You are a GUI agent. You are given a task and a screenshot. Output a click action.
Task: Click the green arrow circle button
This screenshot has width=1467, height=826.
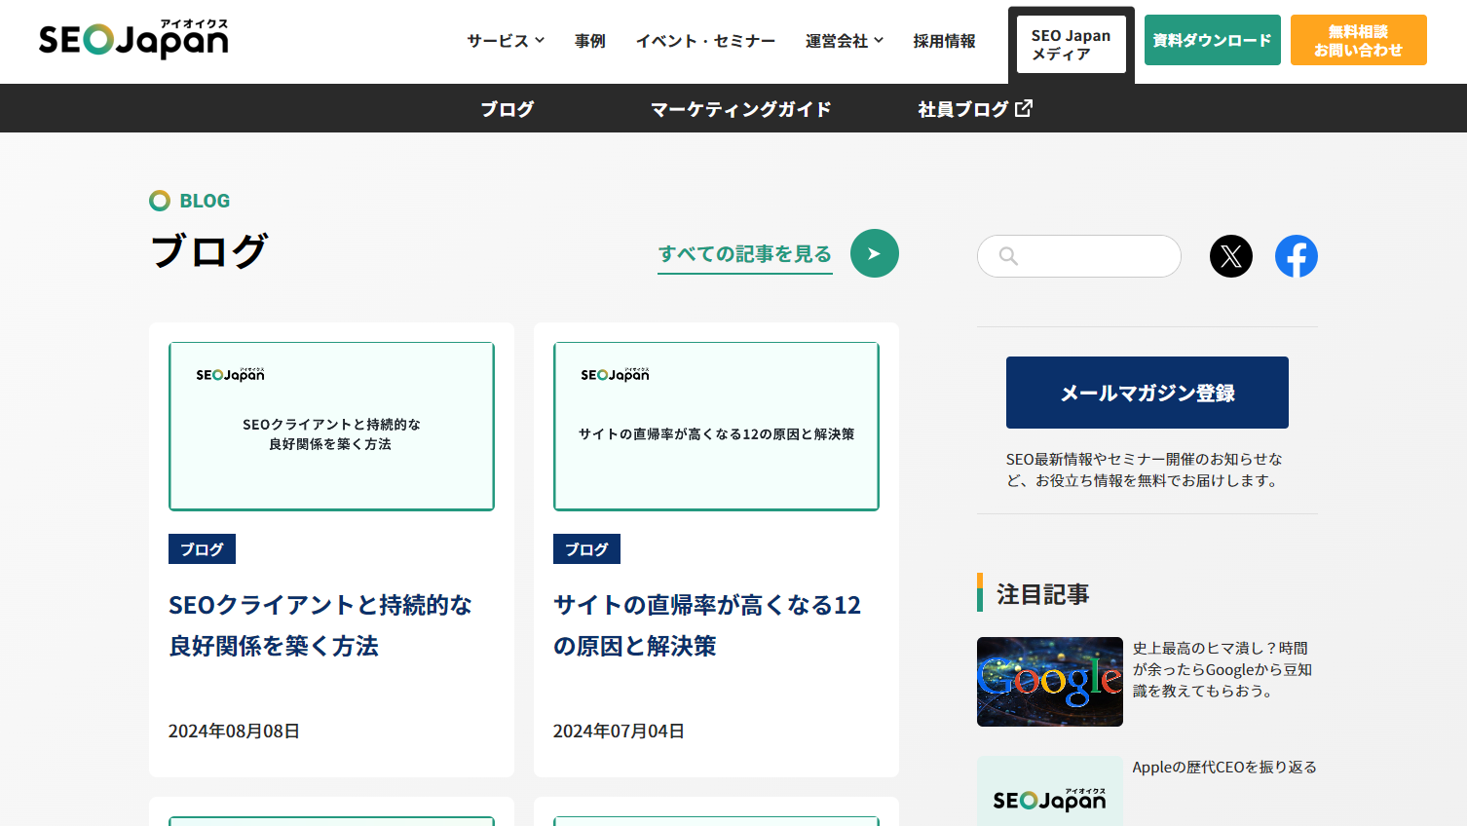coord(875,253)
